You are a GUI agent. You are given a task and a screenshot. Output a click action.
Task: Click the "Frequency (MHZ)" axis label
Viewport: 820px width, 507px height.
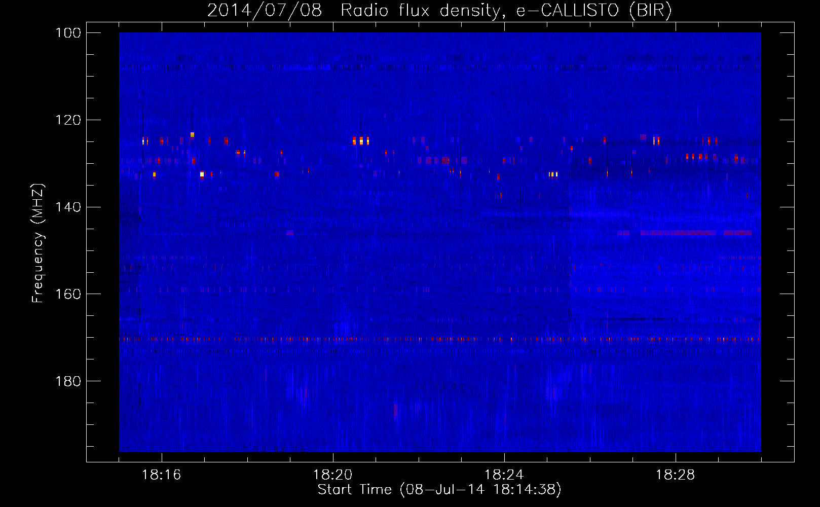point(38,243)
